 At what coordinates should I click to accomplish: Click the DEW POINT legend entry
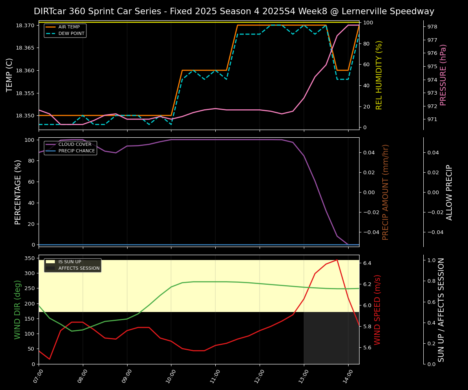pos(71,34)
